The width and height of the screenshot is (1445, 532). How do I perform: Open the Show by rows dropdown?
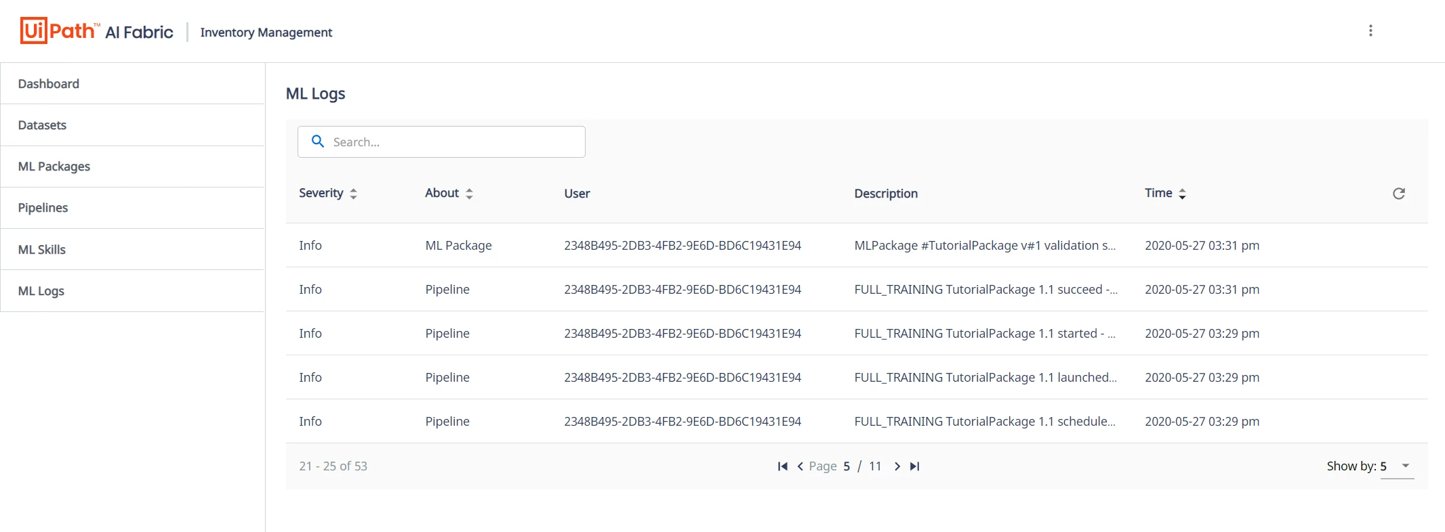click(x=1397, y=466)
